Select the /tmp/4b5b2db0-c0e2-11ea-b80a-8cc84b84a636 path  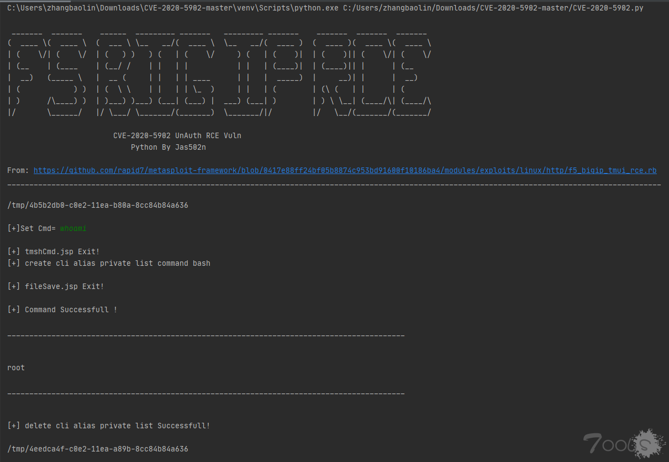(98, 206)
